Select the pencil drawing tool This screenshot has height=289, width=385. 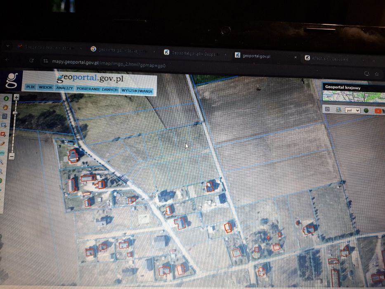click(x=2, y=144)
